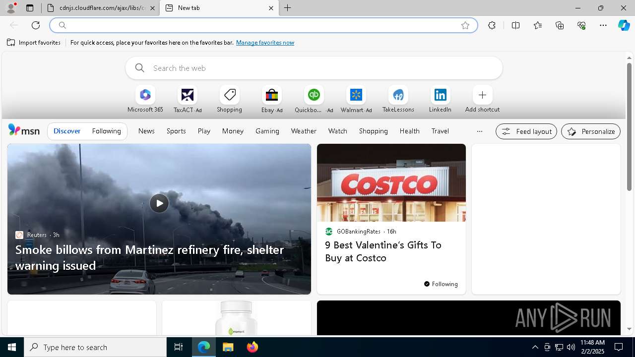This screenshot has width=635, height=357.
Task: Click the scrollbar down arrow
Action: (629, 329)
